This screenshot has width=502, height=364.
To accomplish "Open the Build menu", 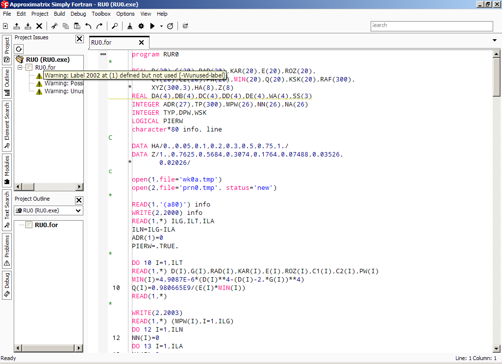I will 59,14.
